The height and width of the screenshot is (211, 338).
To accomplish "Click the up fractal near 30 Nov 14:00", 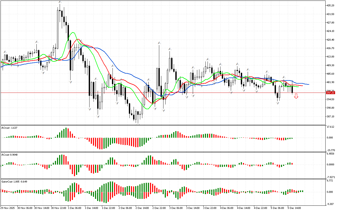I will (x=37, y=42).
